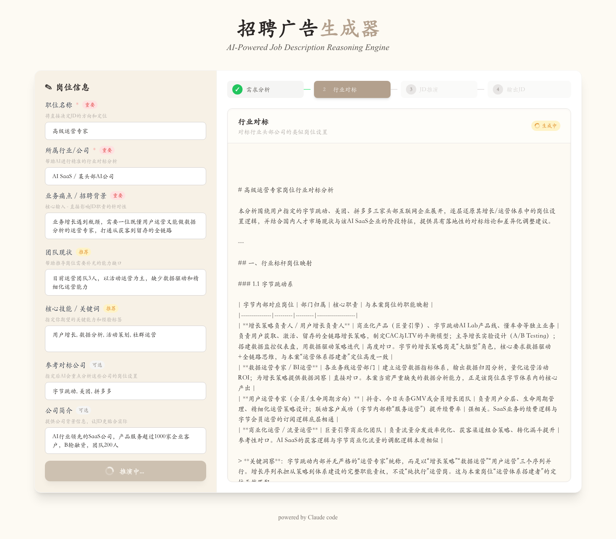Click the 推荐 badge beside 团队现状

[x=83, y=252]
